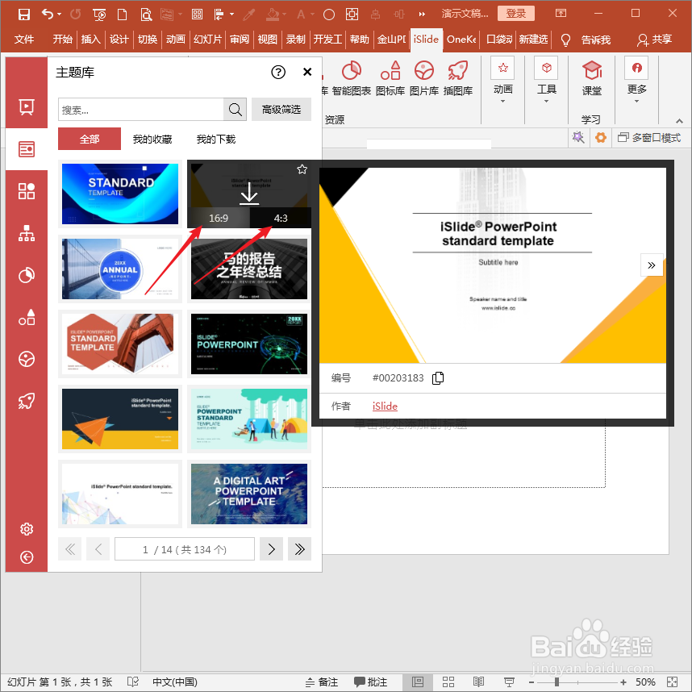The image size is (692, 692).
Task: Favorite the hovered template with star
Action: (302, 169)
